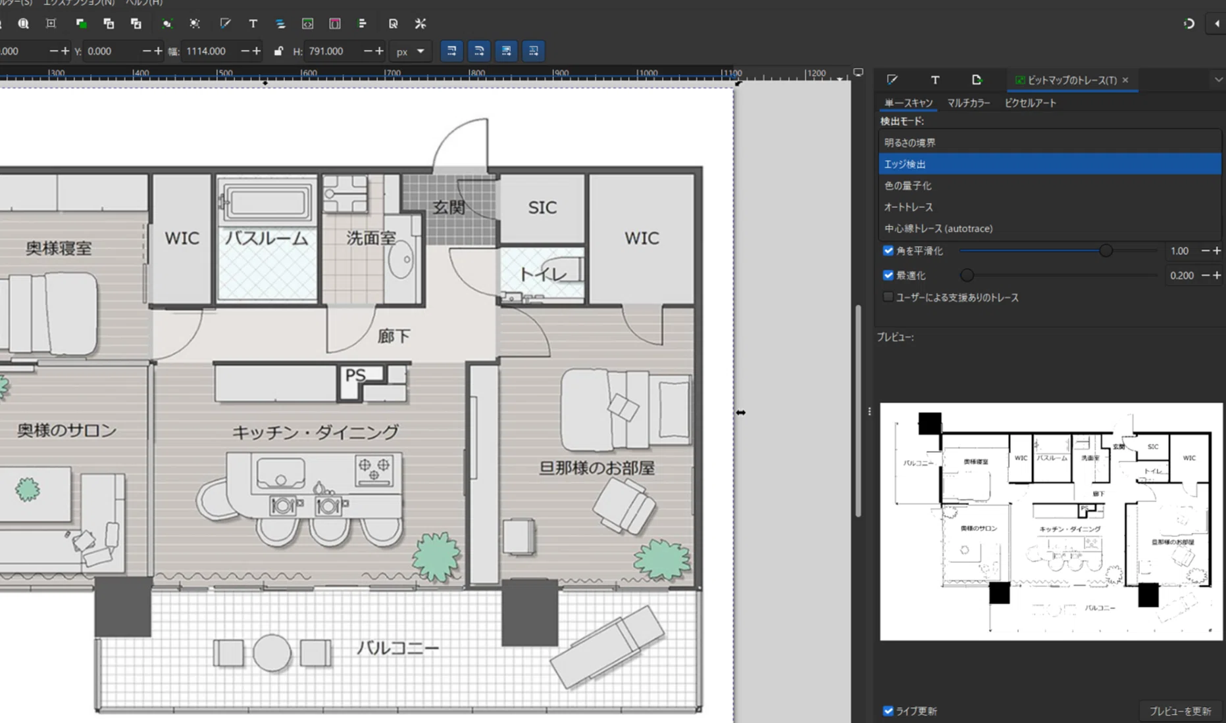Toggle the width-height lock ratio icon
Image resolution: width=1226 pixels, height=723 pixels.
coord(278,51)
